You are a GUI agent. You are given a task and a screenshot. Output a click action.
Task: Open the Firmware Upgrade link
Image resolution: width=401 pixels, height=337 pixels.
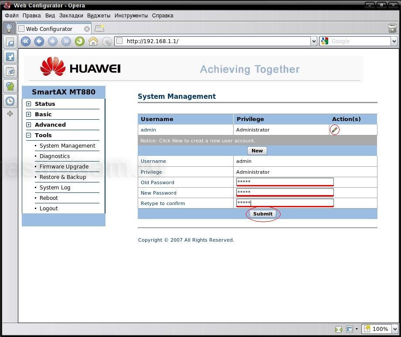pos(64,167)
